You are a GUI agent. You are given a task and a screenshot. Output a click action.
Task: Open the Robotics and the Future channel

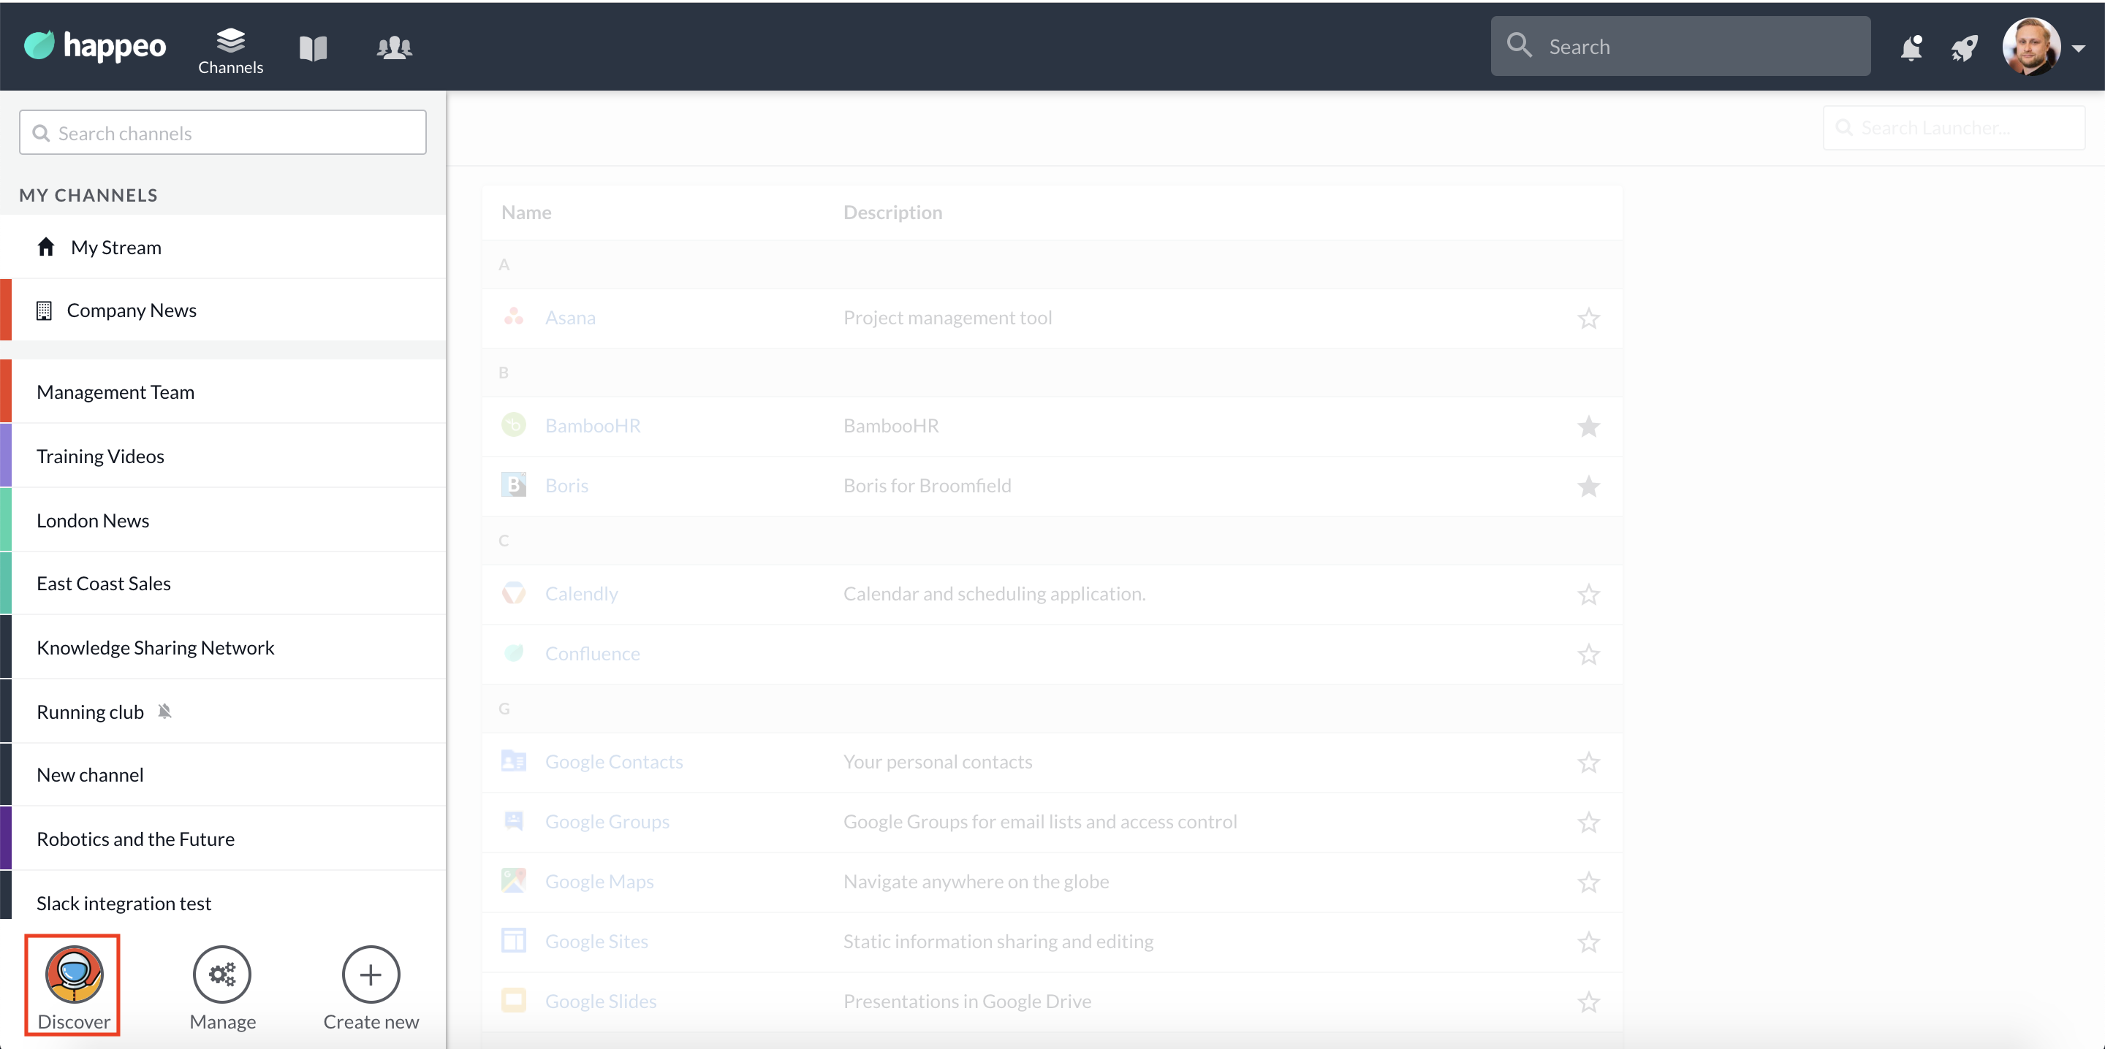[136, 839]
